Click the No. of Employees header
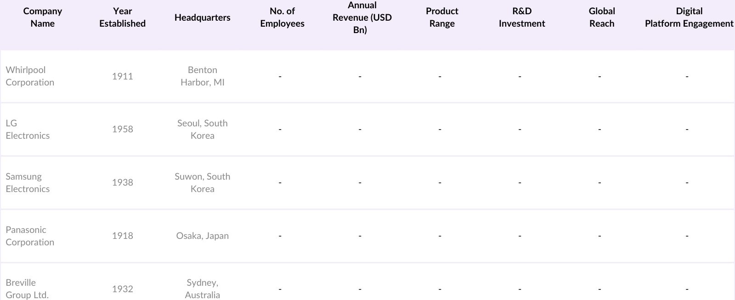This screenshot has height=300, width=735. tap(282, 17)
